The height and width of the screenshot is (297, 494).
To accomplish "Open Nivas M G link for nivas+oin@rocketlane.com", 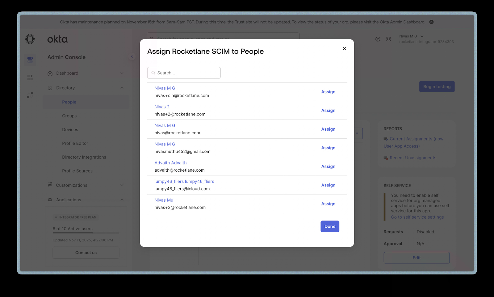I will (x=165, y=88).
